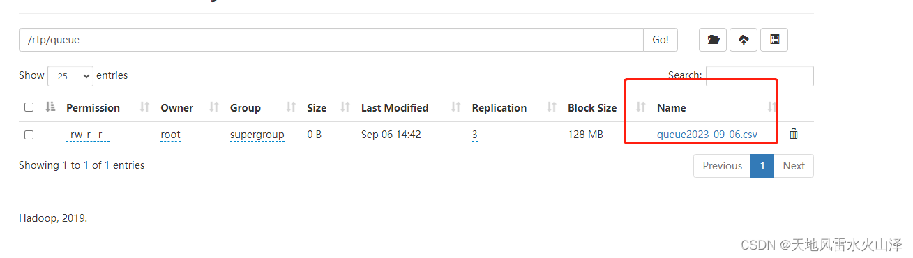Sort by the Name column arrows
The height and width of the screenshot is (258, 913).
771,107
